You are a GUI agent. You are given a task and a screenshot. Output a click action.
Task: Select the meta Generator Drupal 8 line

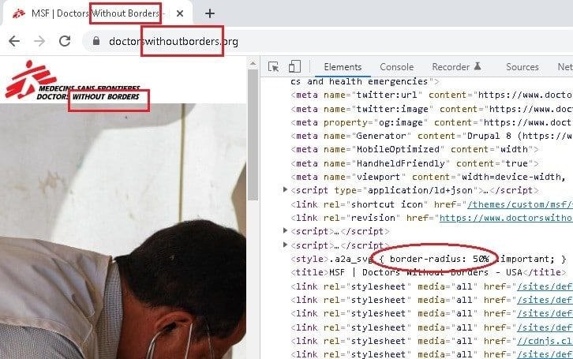click(432, 136)
